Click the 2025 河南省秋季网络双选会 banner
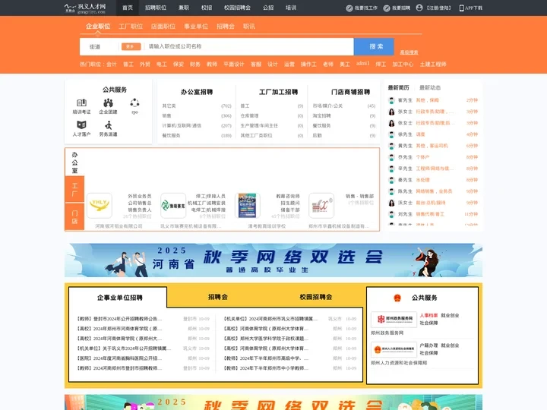The width and height of the screenshot is (547, 410). (x=273, y=260)
